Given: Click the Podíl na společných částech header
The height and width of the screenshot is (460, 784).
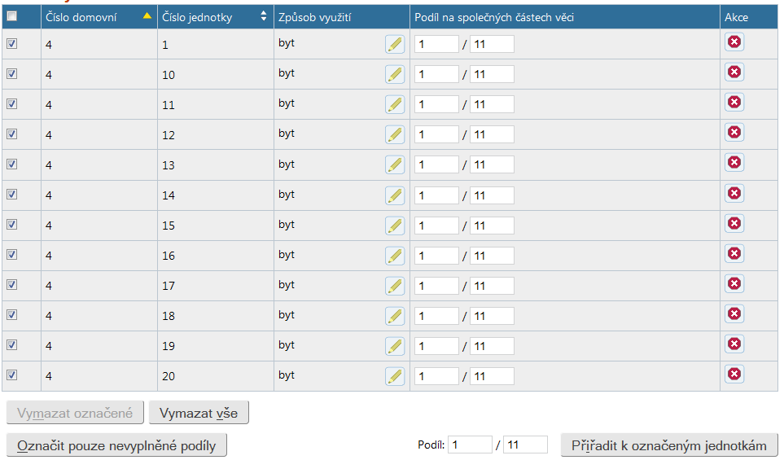Looking at the screenshot, I should tap(495, 16).
